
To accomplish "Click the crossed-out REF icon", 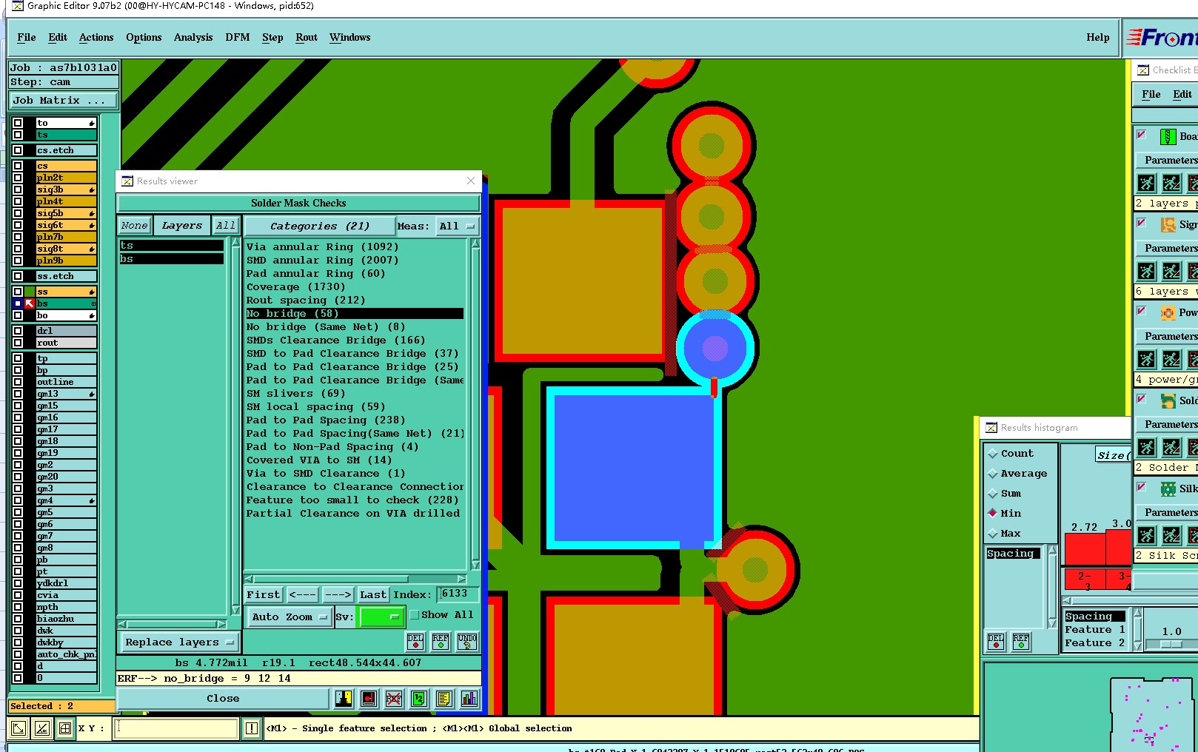I will [x=394, y=698].
